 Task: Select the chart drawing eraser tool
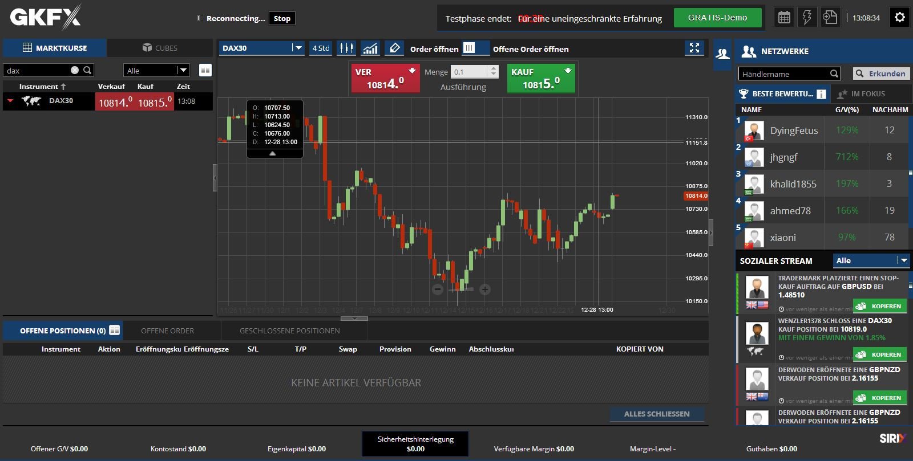point(394,48)
